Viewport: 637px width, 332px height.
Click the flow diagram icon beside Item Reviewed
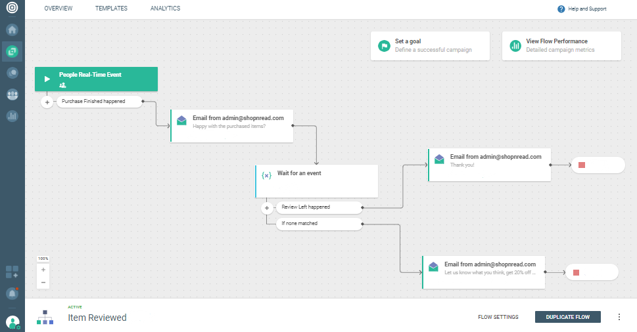tap(45, 318)
